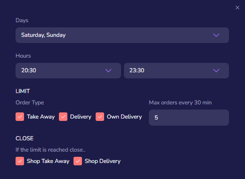Screen dimensions: 245x179
Task: Focus the Max orders input field containing 5
Action: [x=189, y=118]
